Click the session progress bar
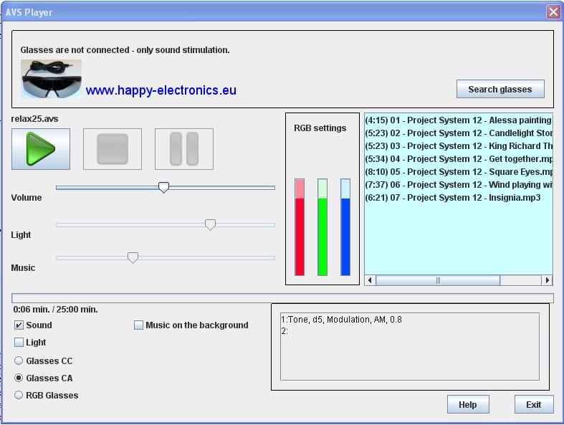The image size is (564, 425). pyautogui.click(x=282, y=298)
